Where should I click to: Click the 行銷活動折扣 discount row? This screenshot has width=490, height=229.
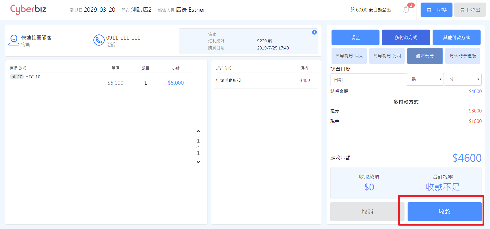[x=266, y=80]
